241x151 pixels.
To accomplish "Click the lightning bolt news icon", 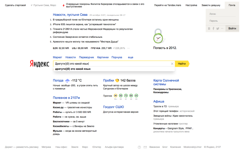I will tap(63, 6).
